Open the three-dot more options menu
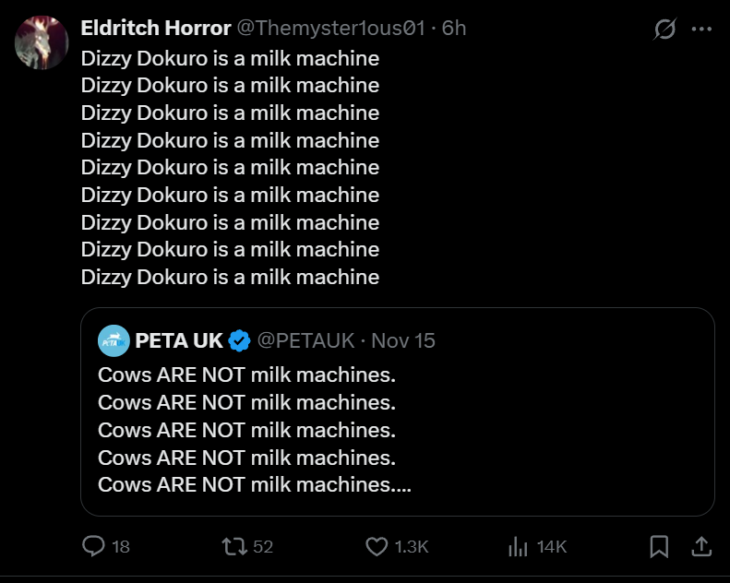 [701, 30]
